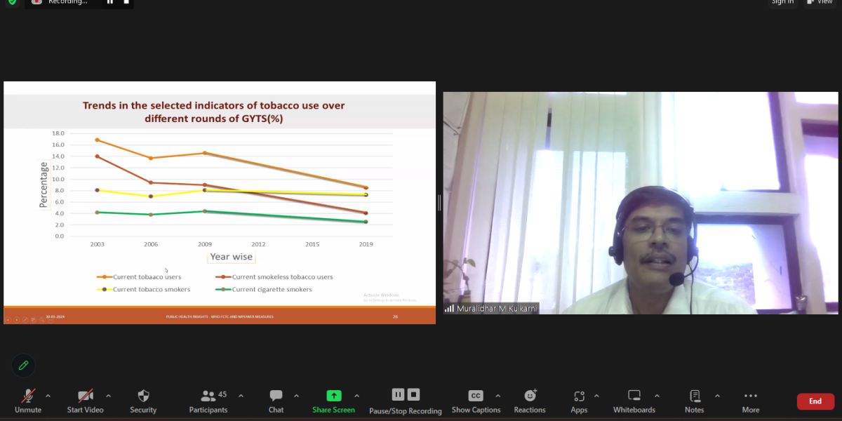Click the 2003 label on the year axis
842x421 pixels.
(x=97, y=244)
